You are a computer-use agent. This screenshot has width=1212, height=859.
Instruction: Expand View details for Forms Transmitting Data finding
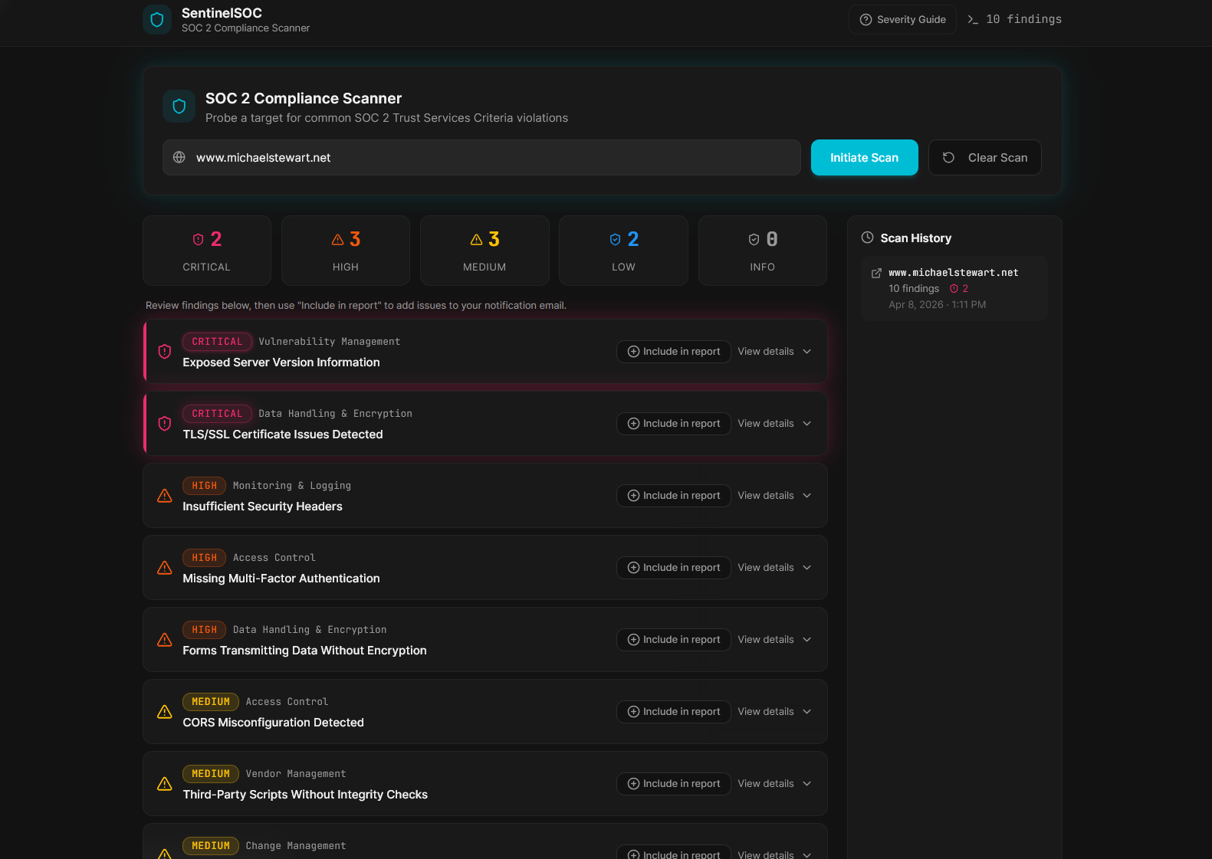tap(774, 640)
